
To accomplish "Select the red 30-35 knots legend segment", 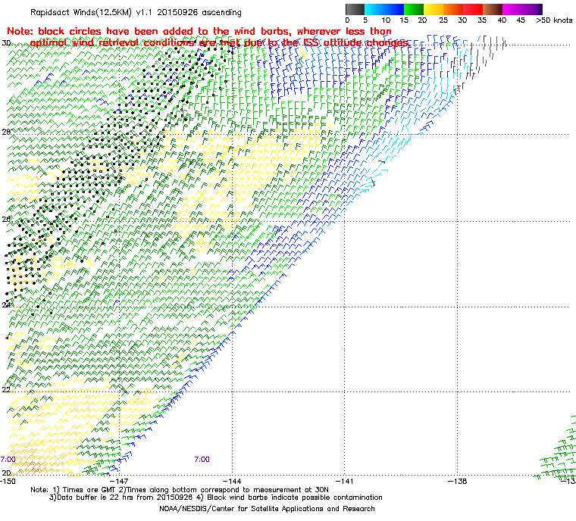I will point(473,9).
